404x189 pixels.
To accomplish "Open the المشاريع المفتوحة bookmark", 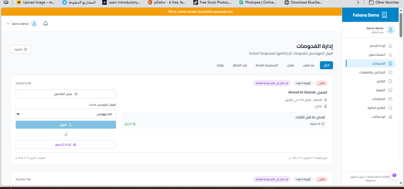I will pos(79,2).
